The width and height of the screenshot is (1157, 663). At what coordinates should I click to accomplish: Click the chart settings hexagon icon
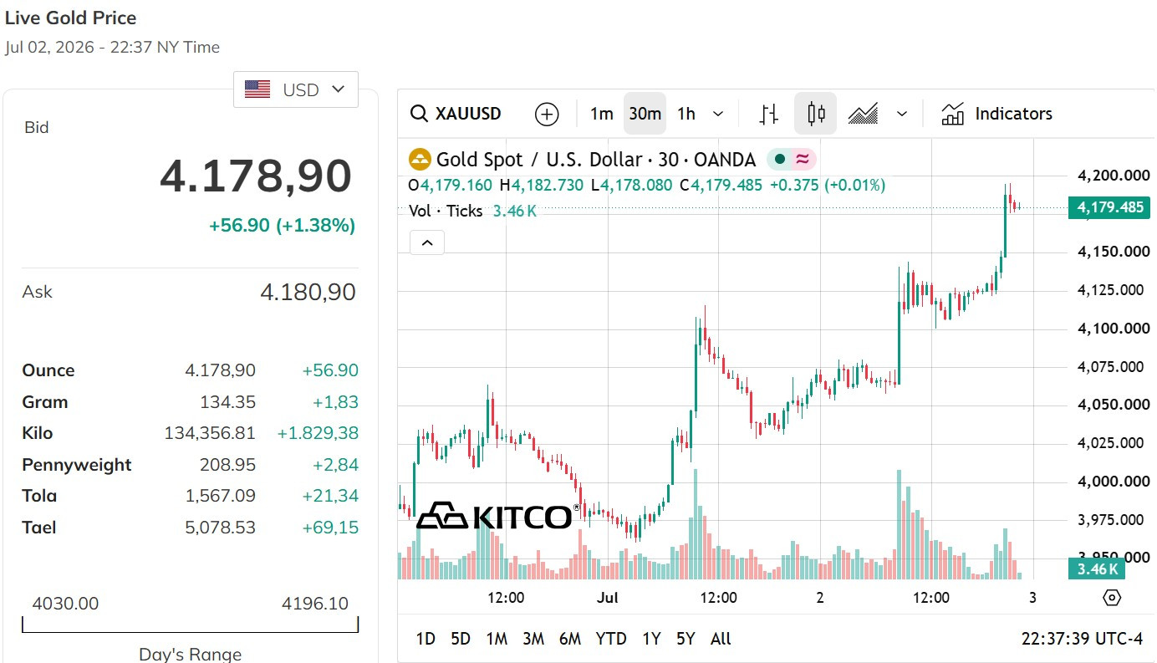[1112, 597]
